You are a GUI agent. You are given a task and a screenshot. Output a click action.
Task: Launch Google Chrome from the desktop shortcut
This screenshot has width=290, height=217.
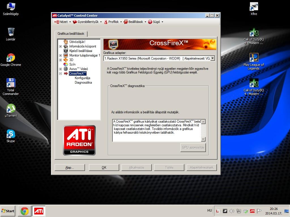[x=11, y=60]
